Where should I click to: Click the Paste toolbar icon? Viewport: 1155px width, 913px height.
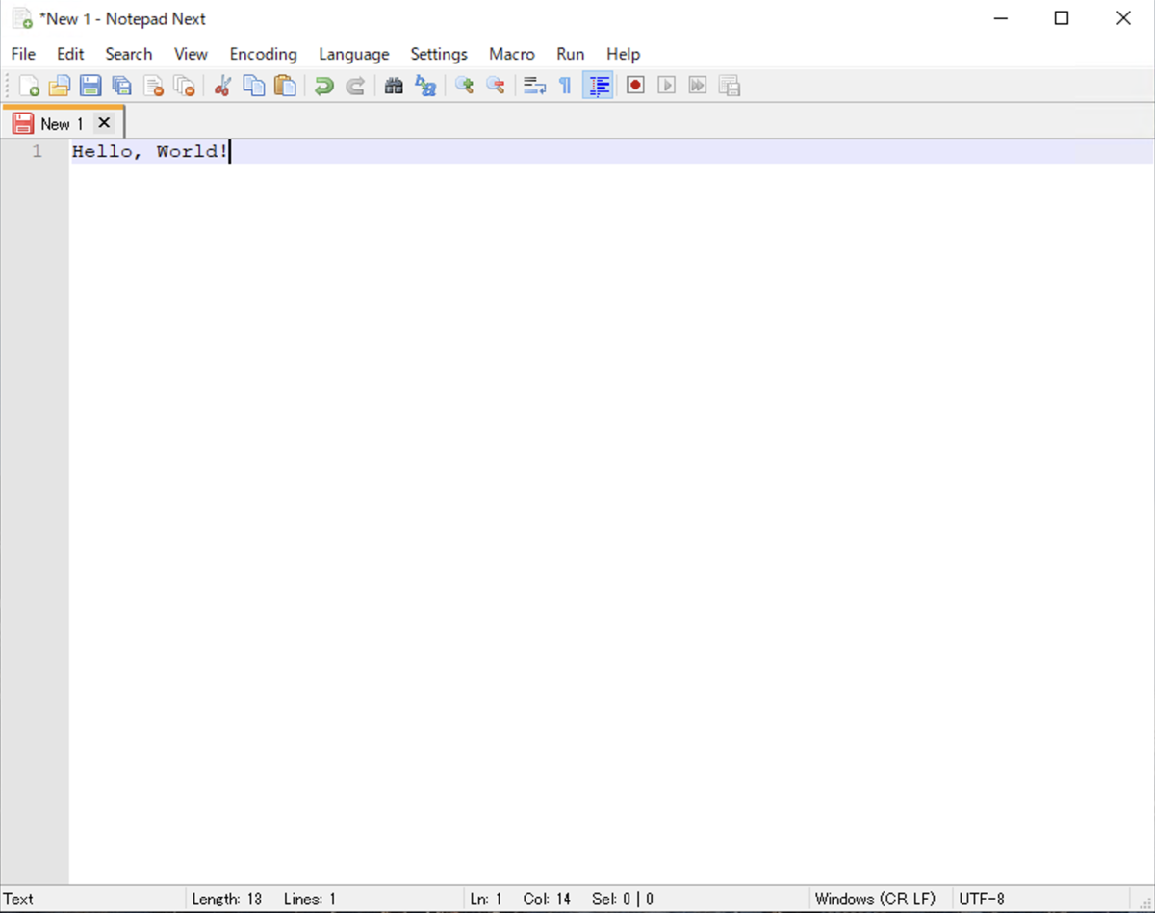(x=285, y=85)
